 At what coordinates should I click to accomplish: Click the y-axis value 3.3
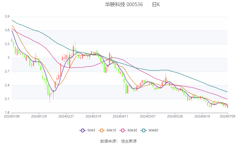tap(7, 44)
